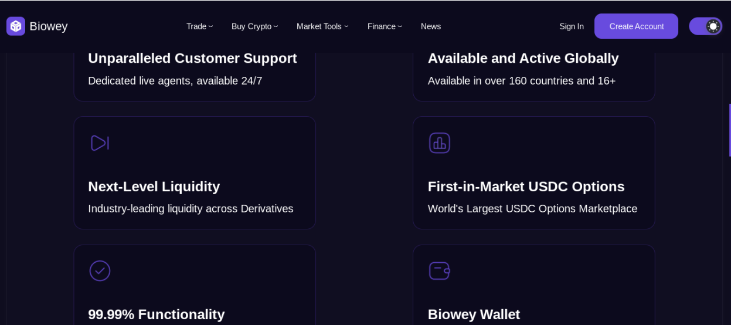731x325 pixels.
Task: Select the First-in-Market USDC Options heading
Action: 526,187
